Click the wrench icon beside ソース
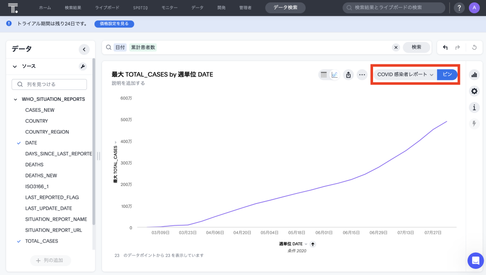Image resolution: width=486 pixels, height=275 pixels. pyautogui.click(x=83, y=67)
